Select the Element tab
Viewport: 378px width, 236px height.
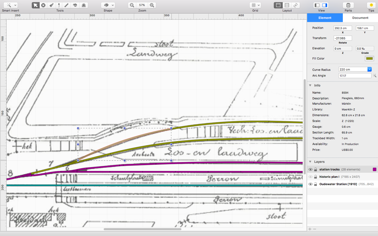pos(325,18)
